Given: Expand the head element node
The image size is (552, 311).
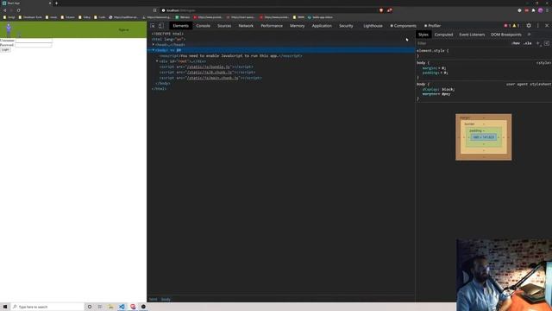Looking at the screenshot, I should (154, 45).
